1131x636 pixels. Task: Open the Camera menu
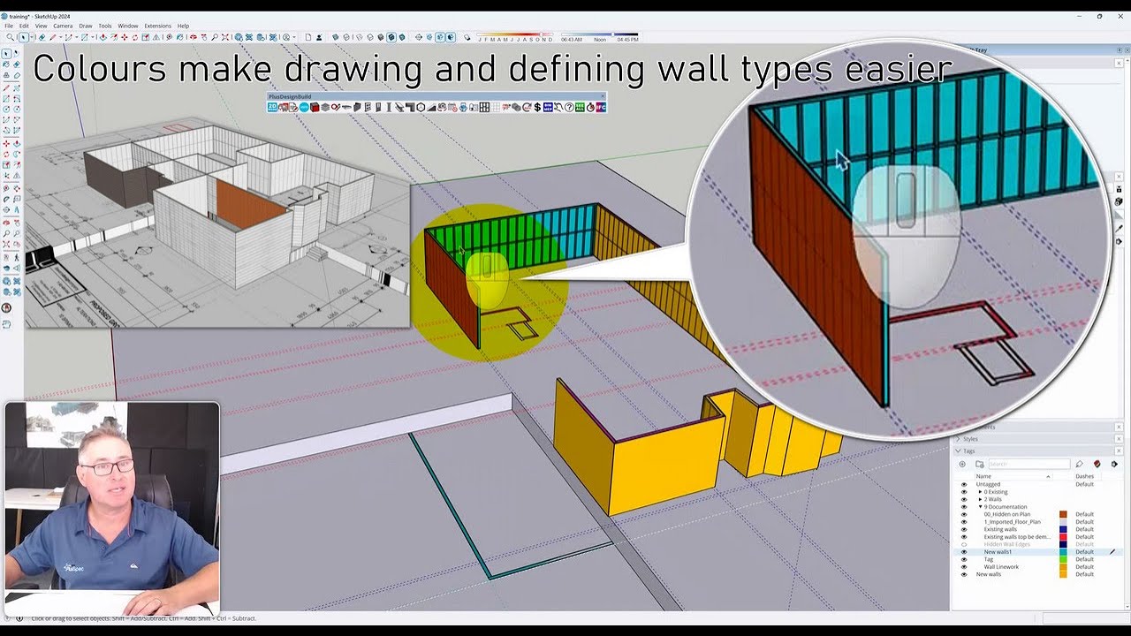click(63, 26)
